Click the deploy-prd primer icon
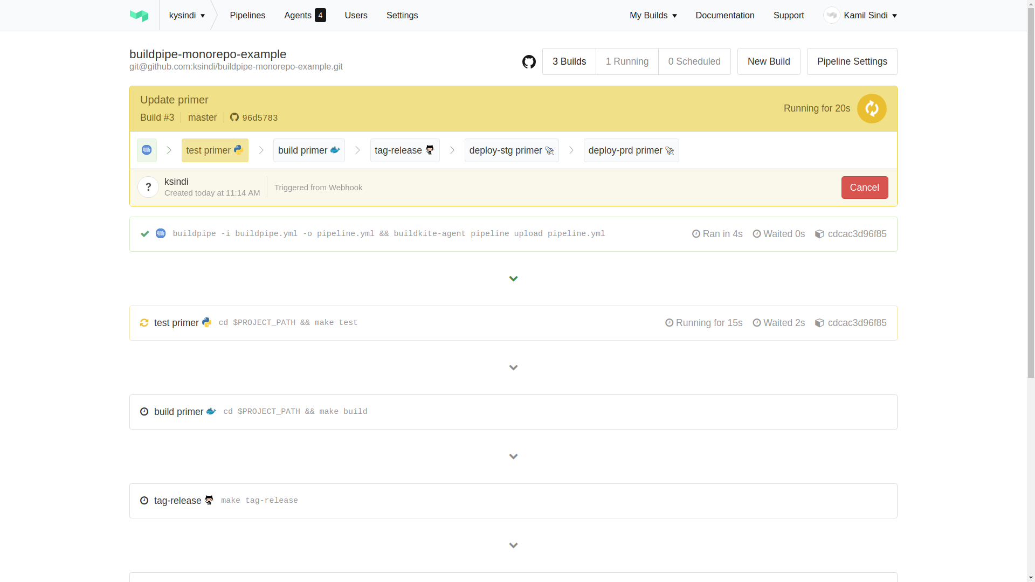The width and height of the screenshot is (1035, 582). (x=671, y=150)
